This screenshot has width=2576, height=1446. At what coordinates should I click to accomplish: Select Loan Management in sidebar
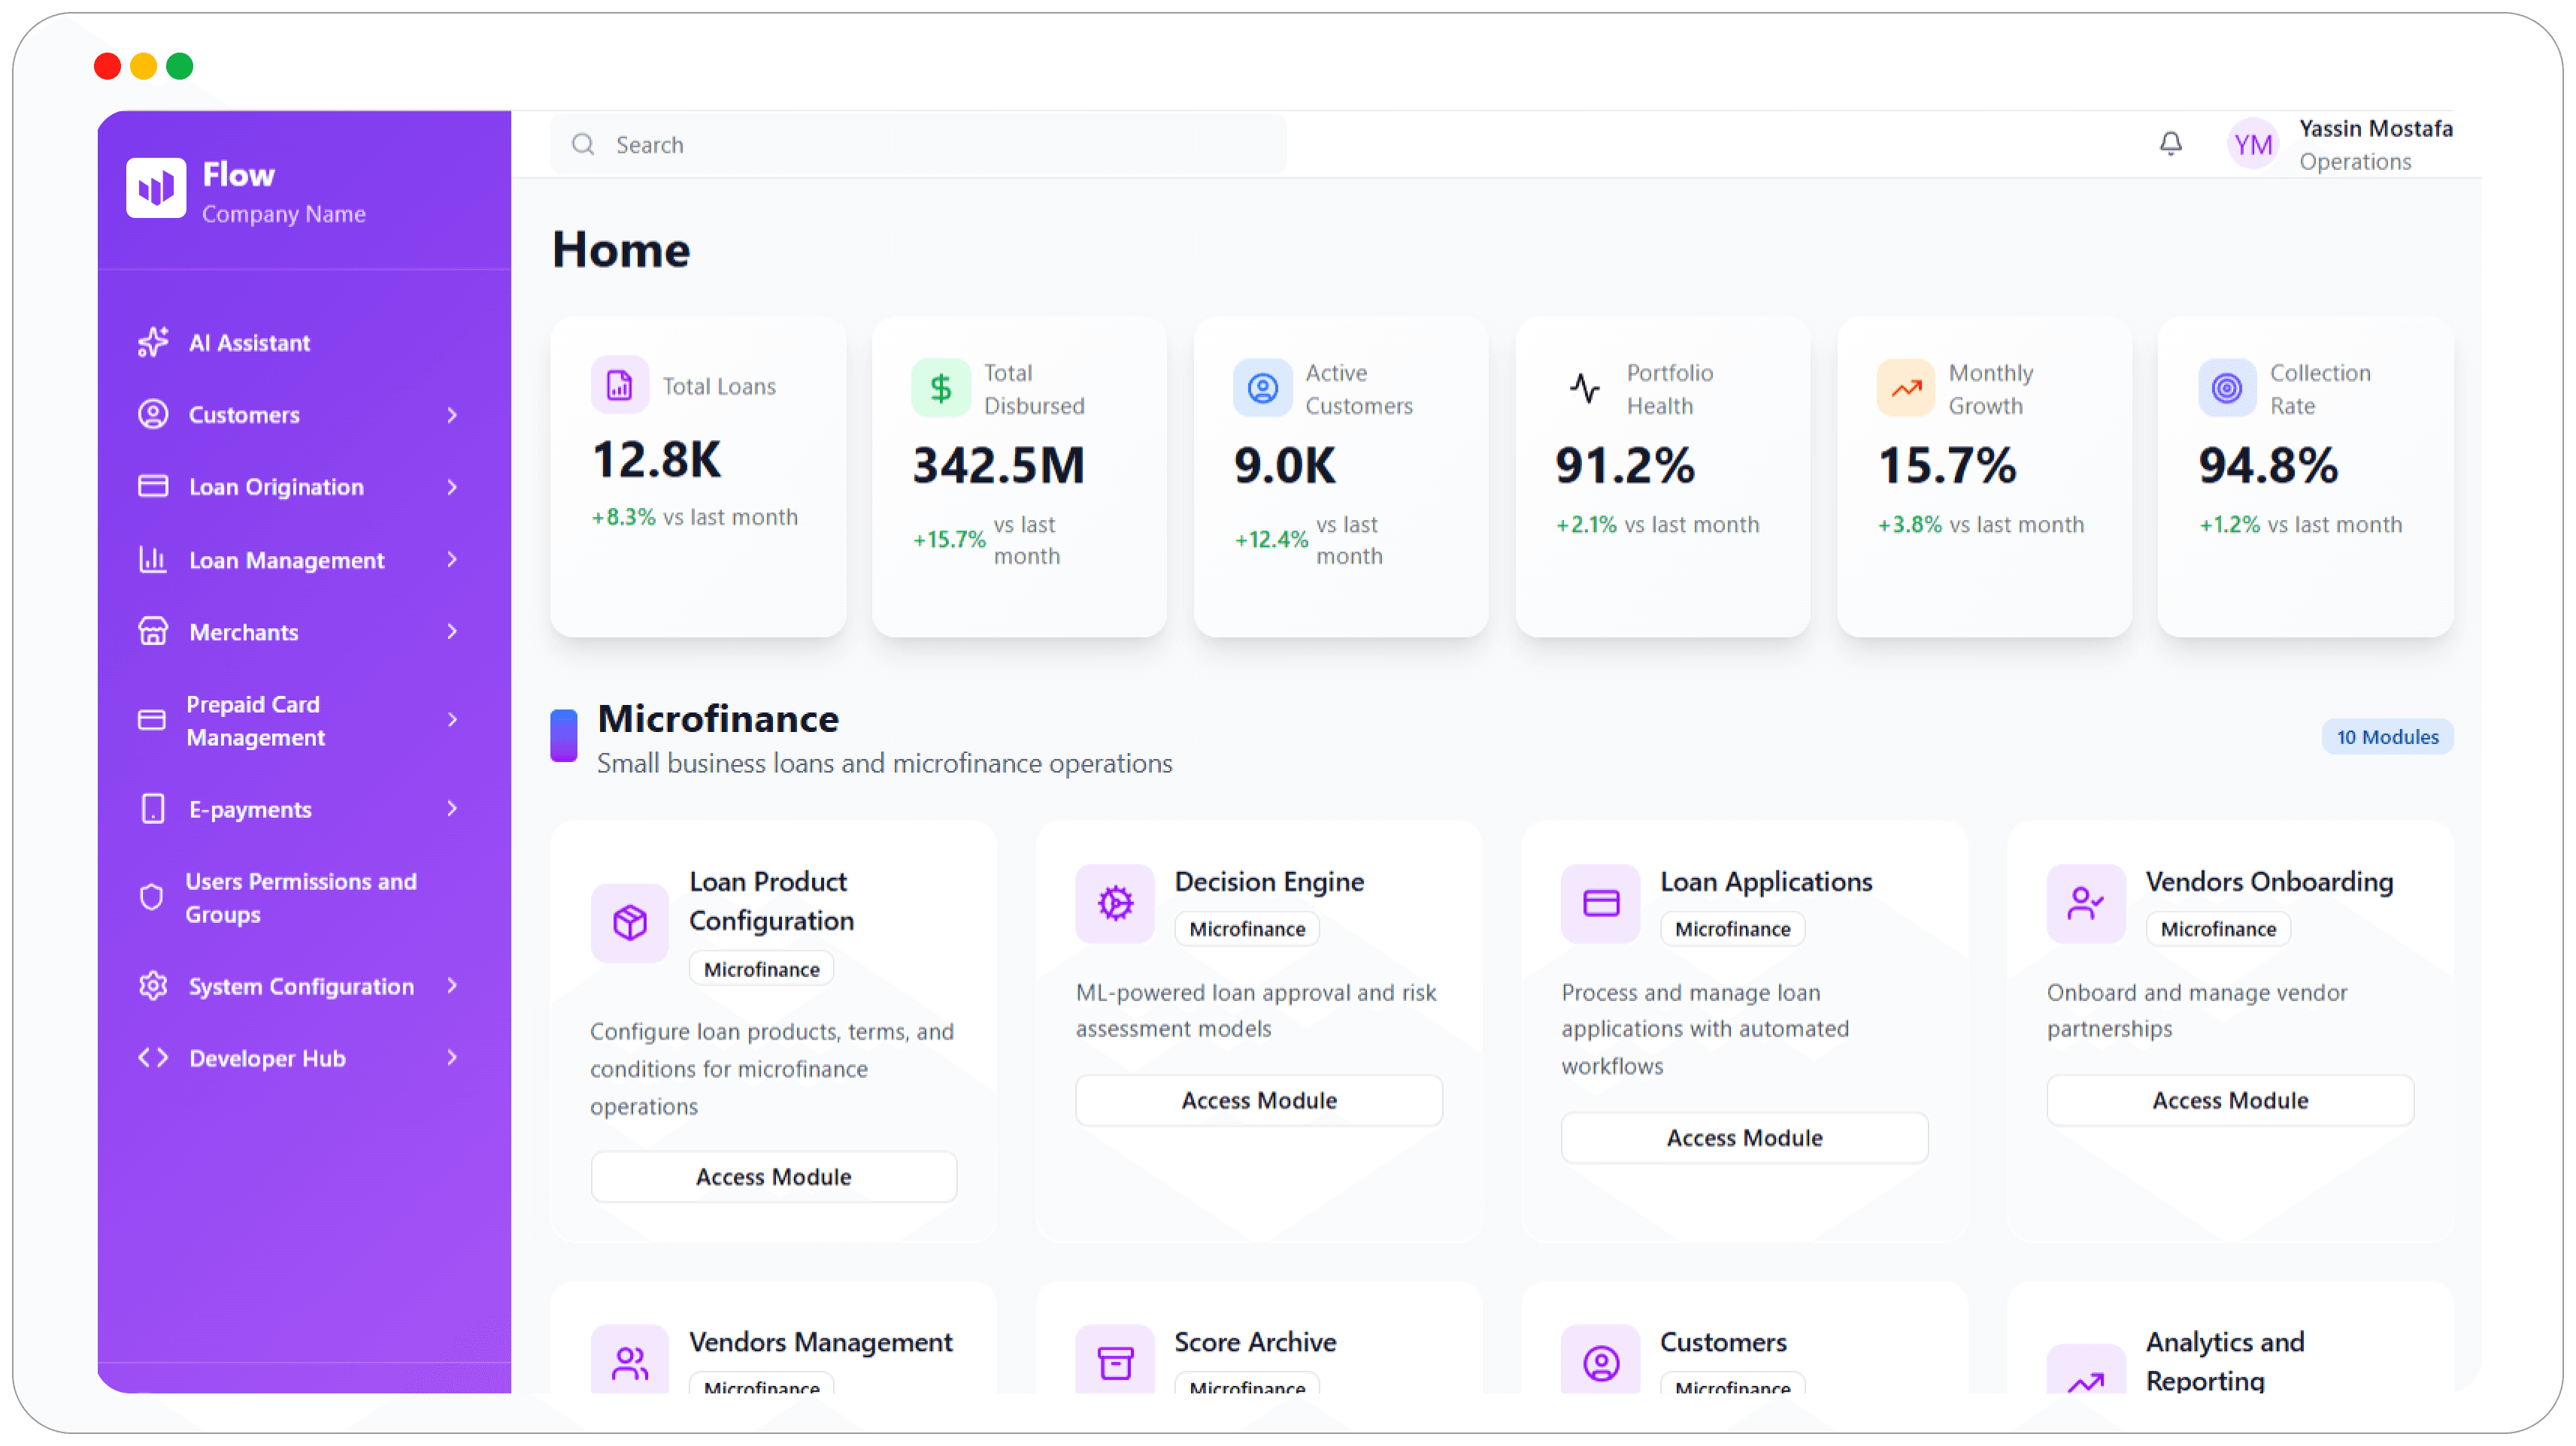click(x=286, y=560)
